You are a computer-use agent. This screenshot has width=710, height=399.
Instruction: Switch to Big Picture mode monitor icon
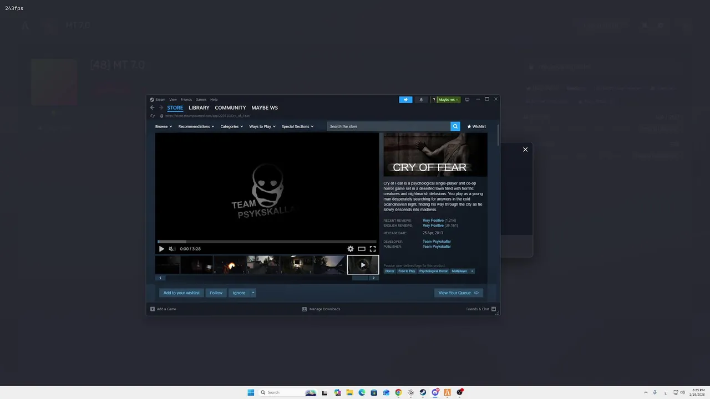point(467,100)
